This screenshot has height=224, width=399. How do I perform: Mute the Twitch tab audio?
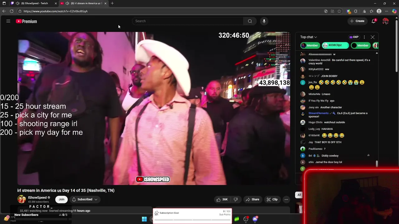point(17,3)
